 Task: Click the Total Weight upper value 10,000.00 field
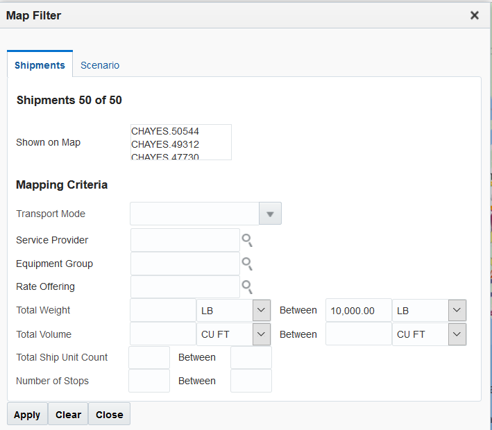point(358,311)
